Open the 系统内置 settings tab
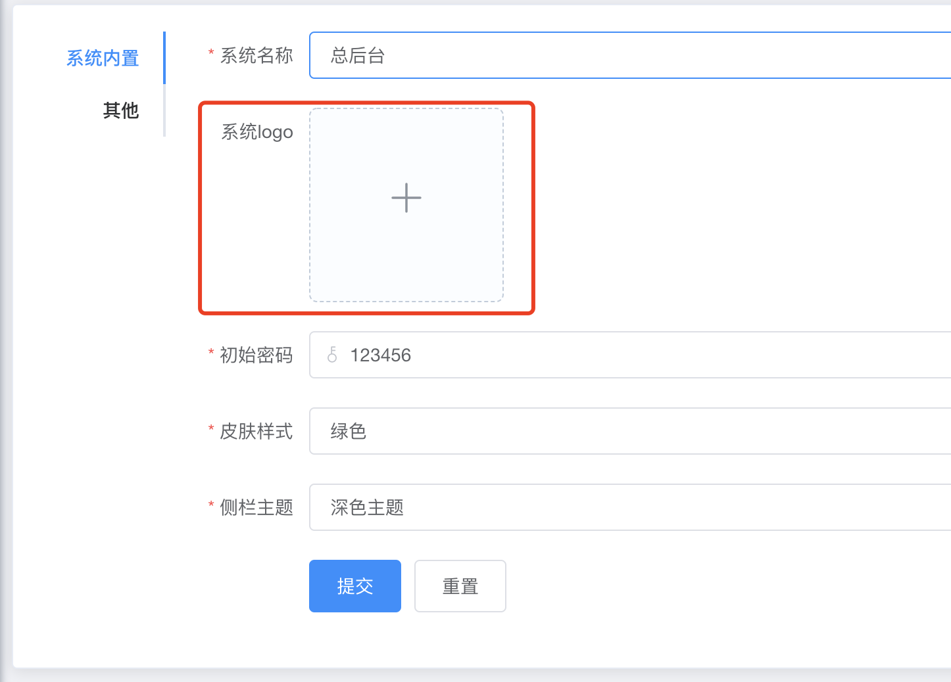This screenshot has height=682, width=951. [x=103, y=58]
